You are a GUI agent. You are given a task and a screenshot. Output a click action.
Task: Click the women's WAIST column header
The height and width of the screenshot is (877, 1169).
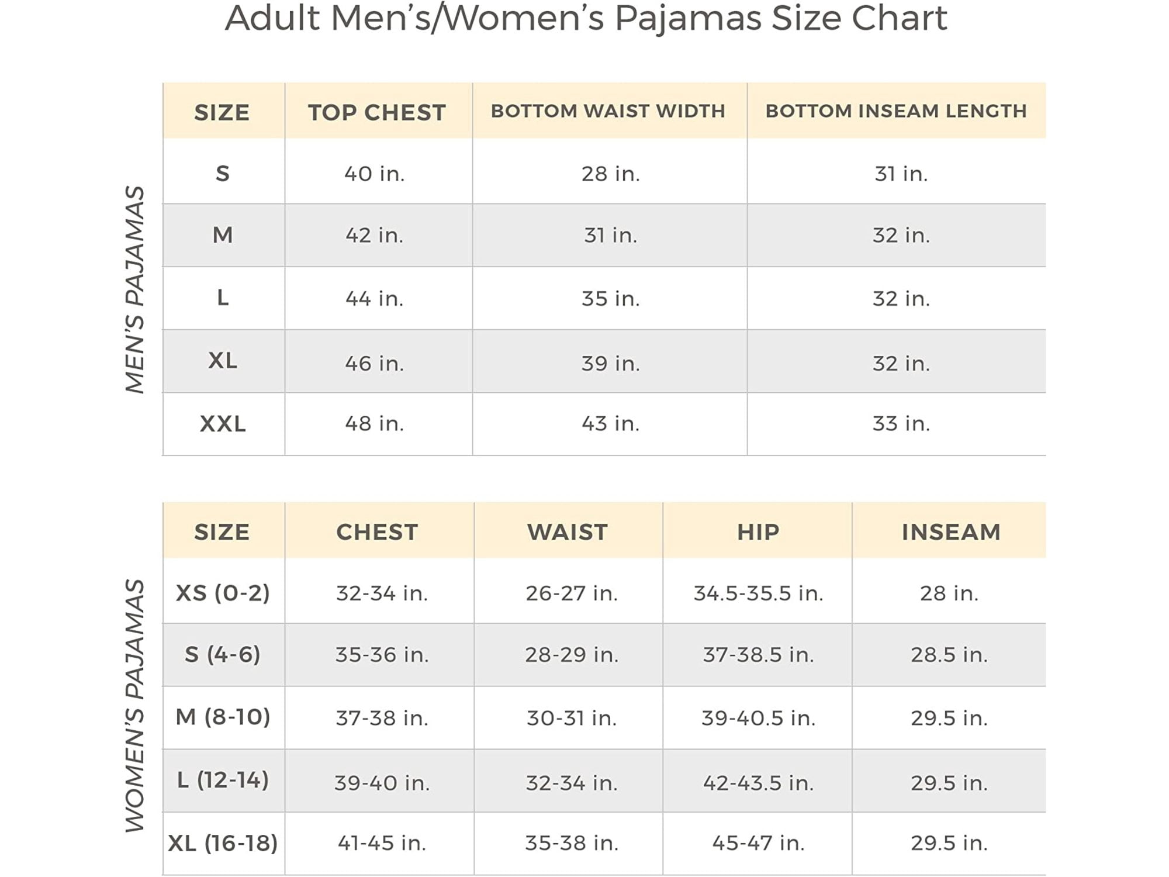click(568, 532)
